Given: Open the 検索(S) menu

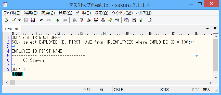Looking at the screenshot, I should (x=66, y=13).
